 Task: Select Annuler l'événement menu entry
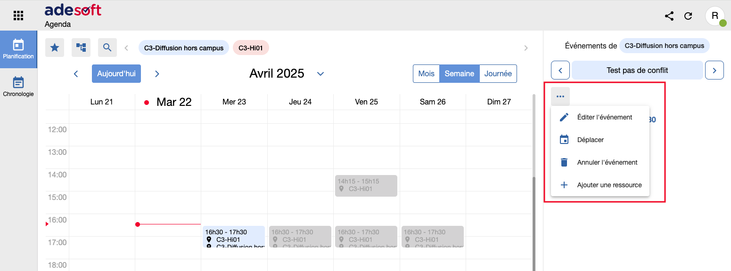[607, 162]
